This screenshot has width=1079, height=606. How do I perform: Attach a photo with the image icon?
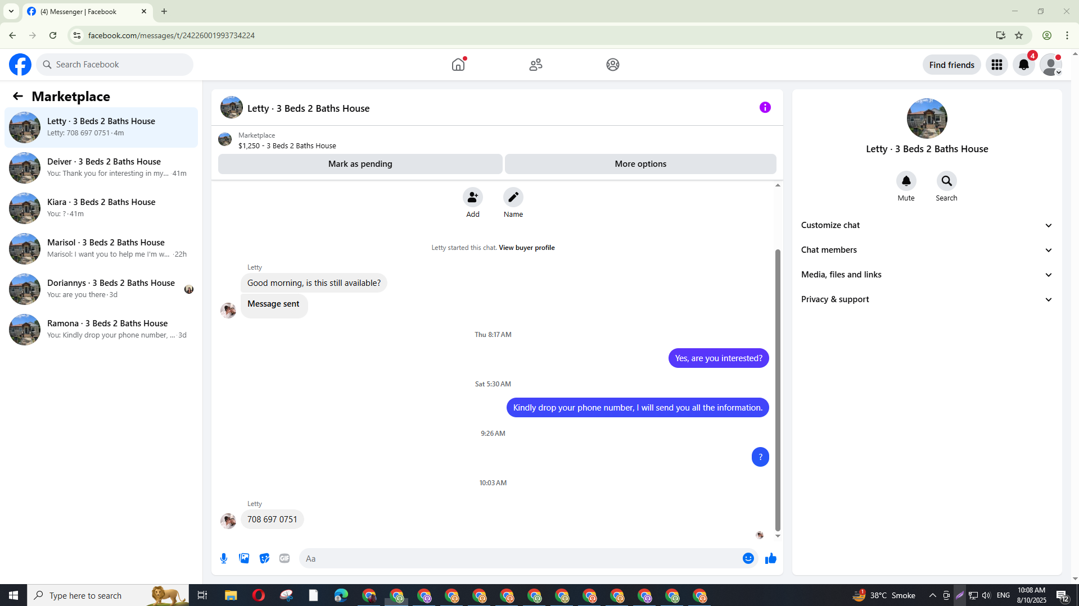[244, 558]
